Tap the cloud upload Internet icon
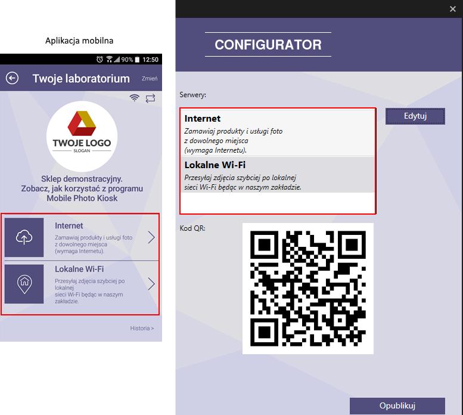The height and width of the screenshot is (415, 463). tap(24, 237)
